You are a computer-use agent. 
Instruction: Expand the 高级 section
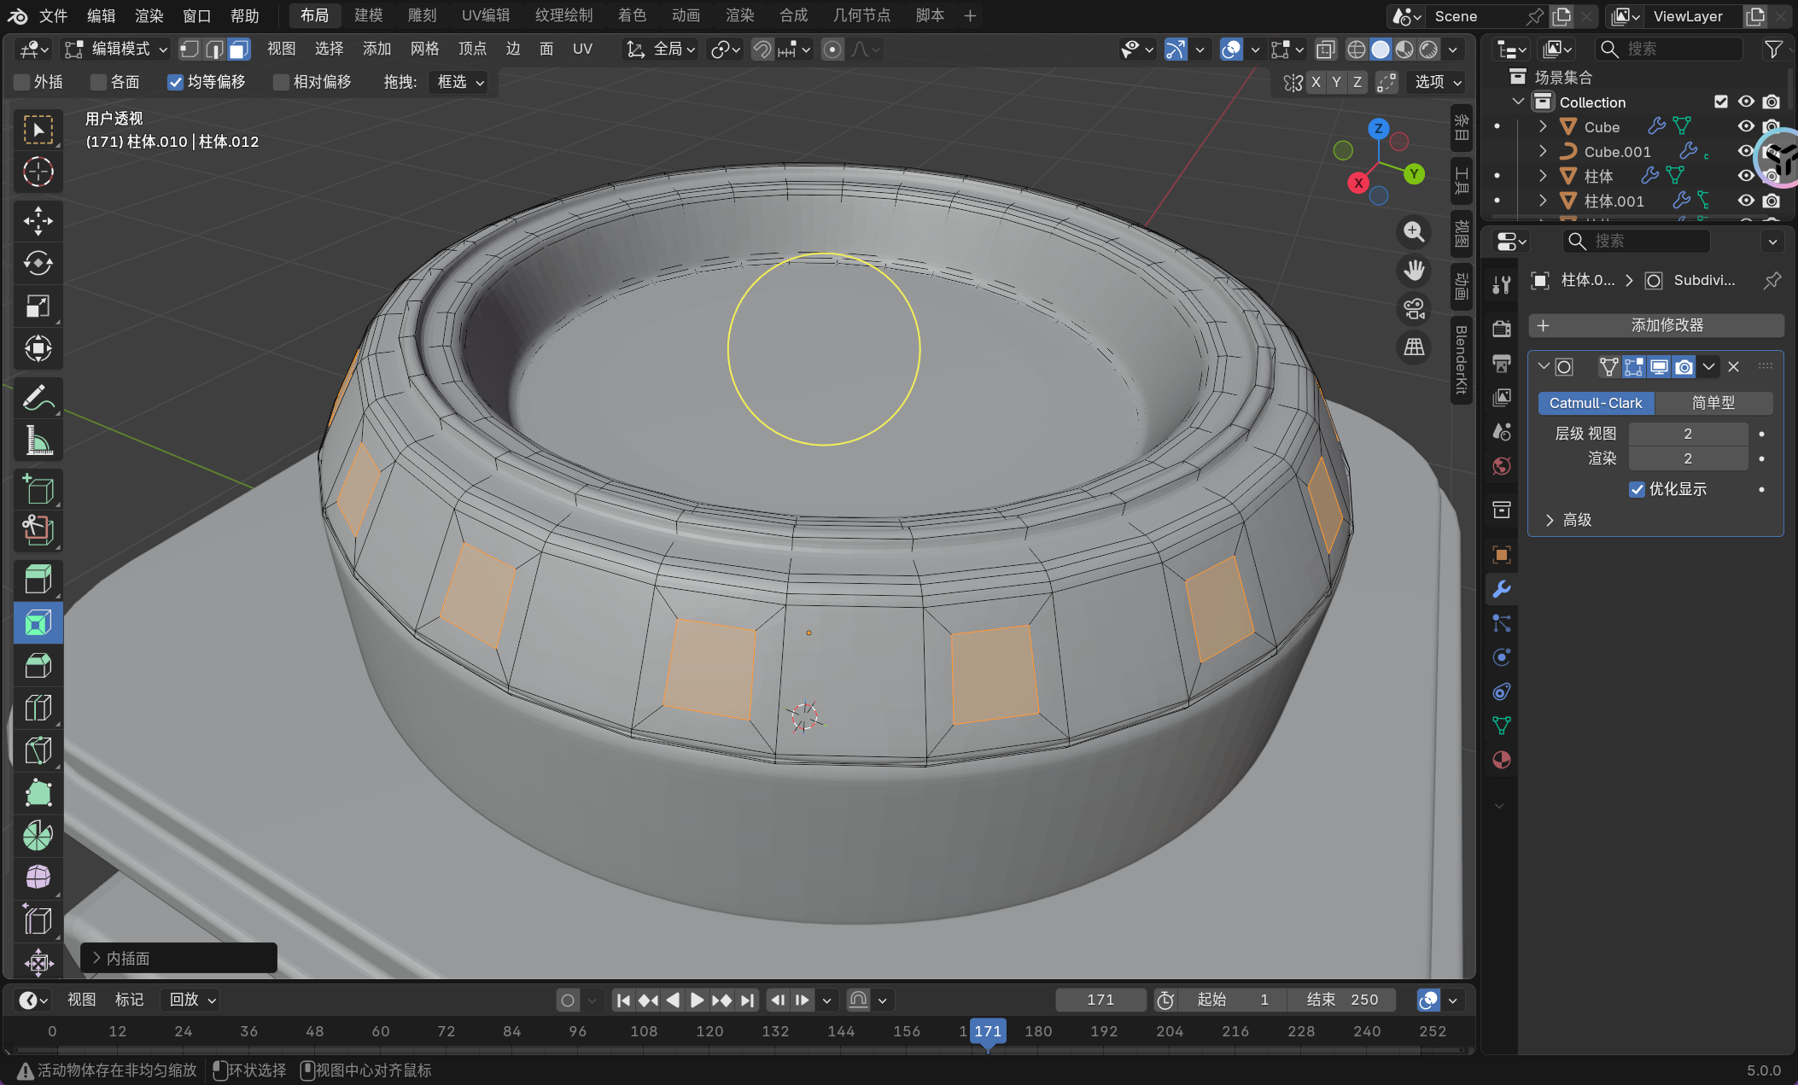pos(1550,520)
